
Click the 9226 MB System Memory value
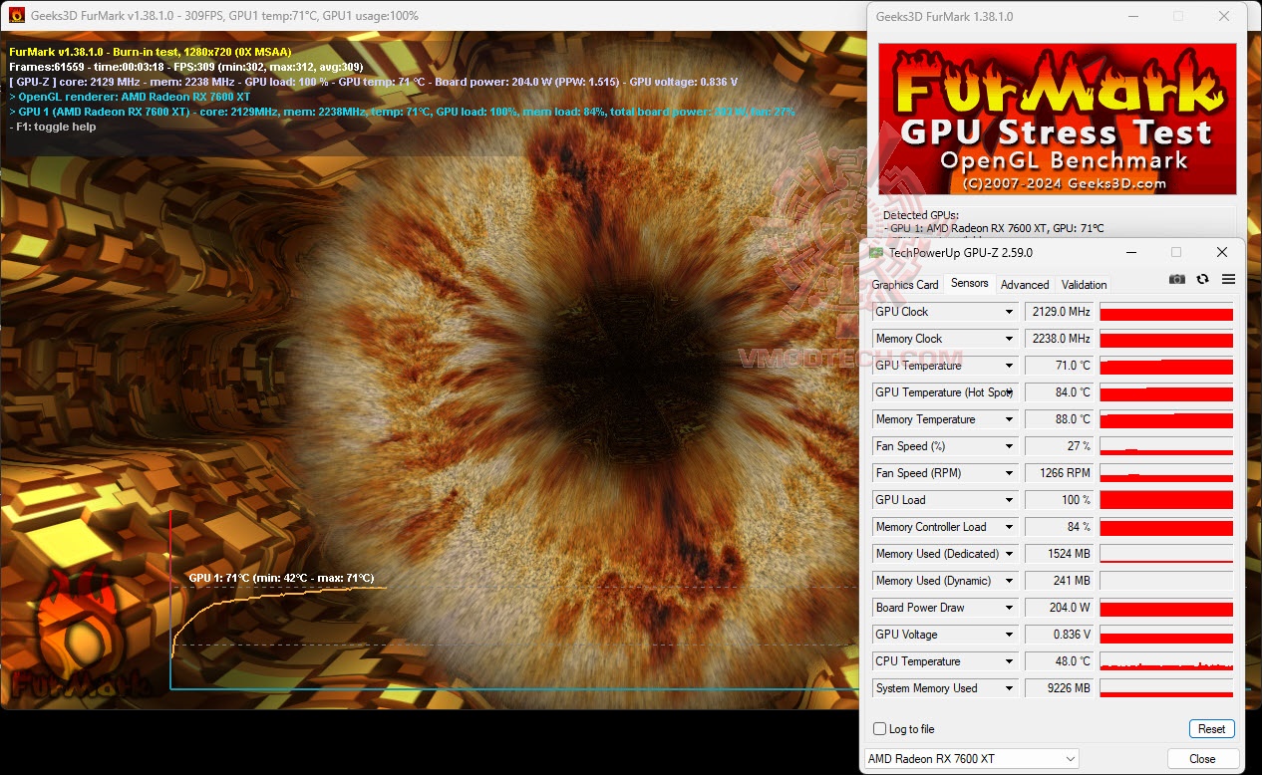click(x=1060, y=688)
